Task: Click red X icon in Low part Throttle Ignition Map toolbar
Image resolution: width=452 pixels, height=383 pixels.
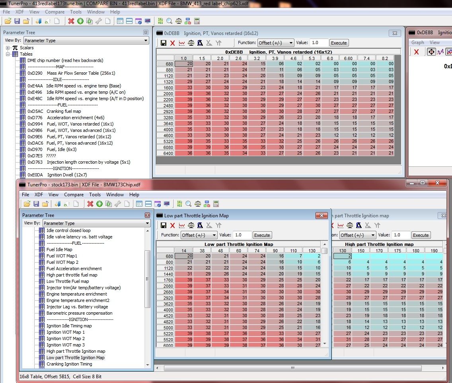Action: coord(172,225)
